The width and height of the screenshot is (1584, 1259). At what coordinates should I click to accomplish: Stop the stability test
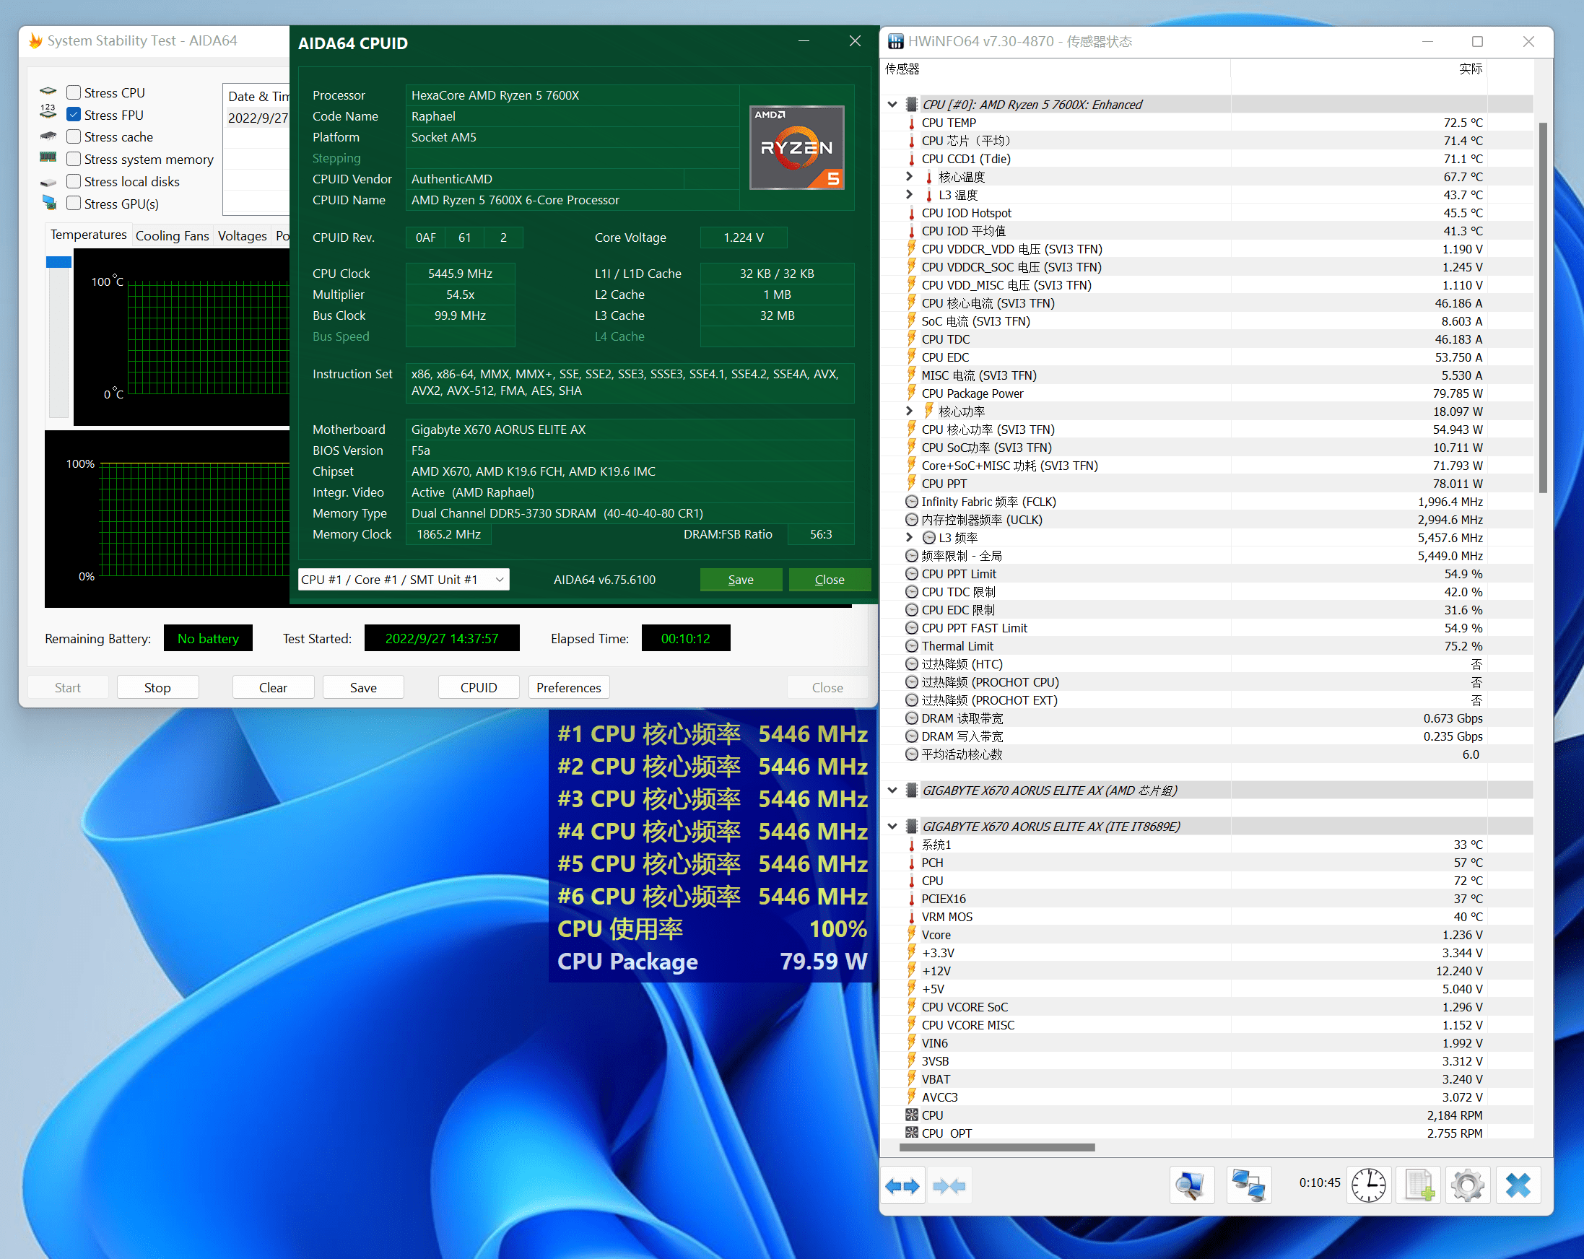[157, 687]
